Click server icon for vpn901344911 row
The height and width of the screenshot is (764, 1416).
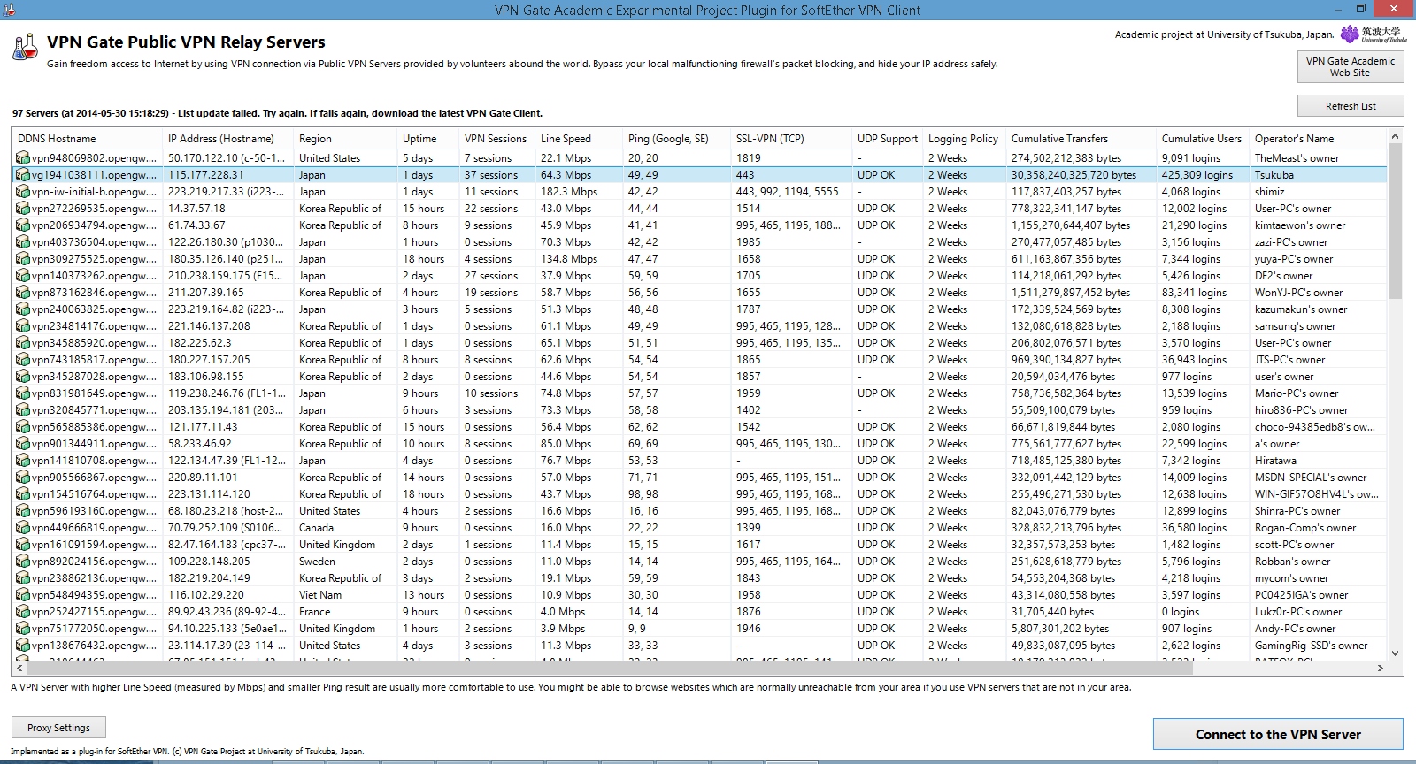coord(23,444)
